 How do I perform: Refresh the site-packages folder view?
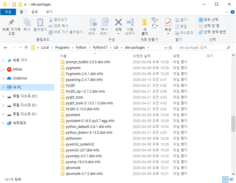[x=170, y=48]
